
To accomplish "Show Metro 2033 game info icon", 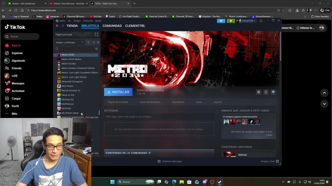I will click(x=266, y=92).
